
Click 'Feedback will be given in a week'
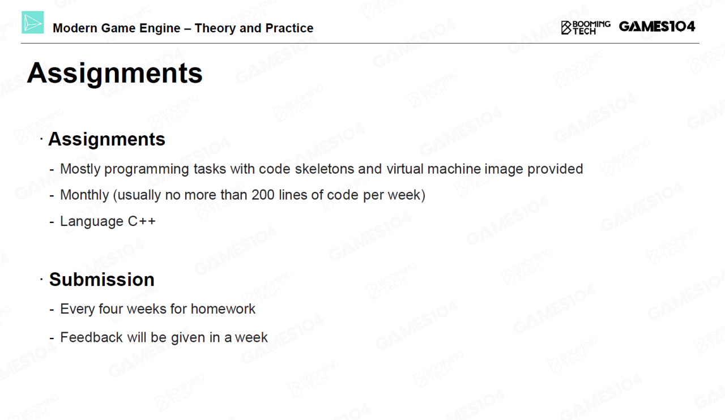[x=164, y=337]
